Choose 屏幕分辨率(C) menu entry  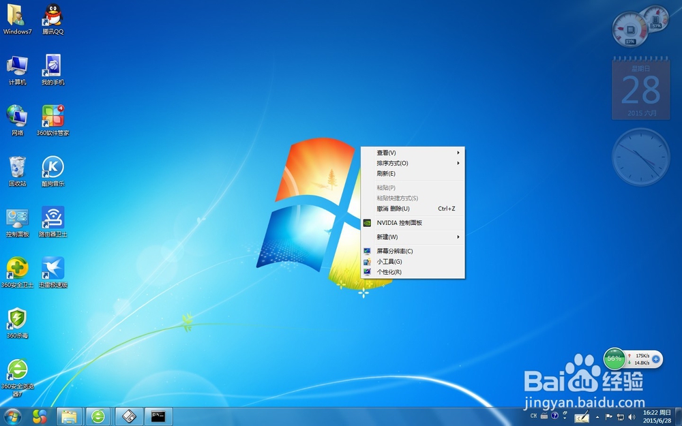[x=413, y=251]
